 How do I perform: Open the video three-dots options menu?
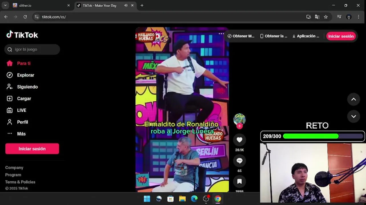coord(221,34)
